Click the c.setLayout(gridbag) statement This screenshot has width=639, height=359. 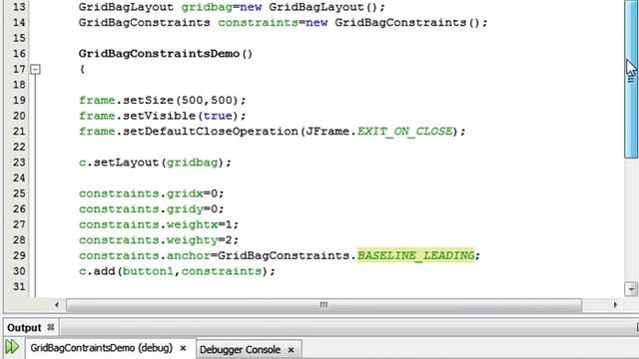click(x=155, y=163)
